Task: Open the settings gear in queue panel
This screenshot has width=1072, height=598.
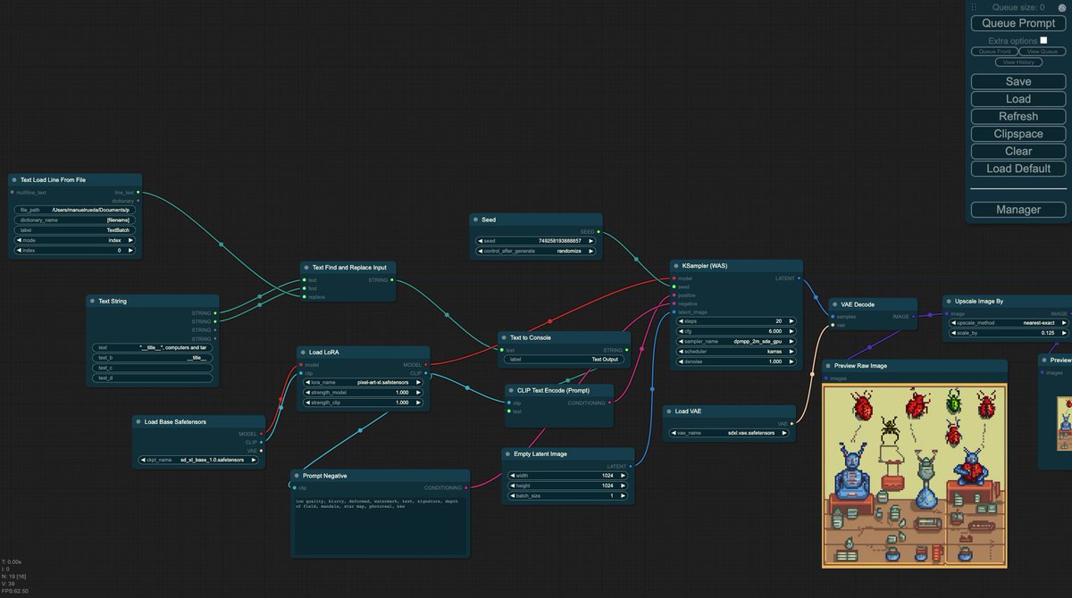Action: pyautogui.click(x=1062, y=7)
